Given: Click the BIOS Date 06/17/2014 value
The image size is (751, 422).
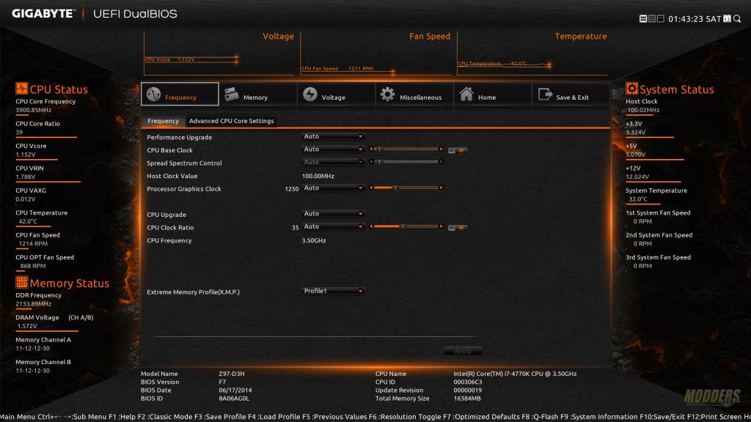Looking at the screenshot, I should click(235, 390).
